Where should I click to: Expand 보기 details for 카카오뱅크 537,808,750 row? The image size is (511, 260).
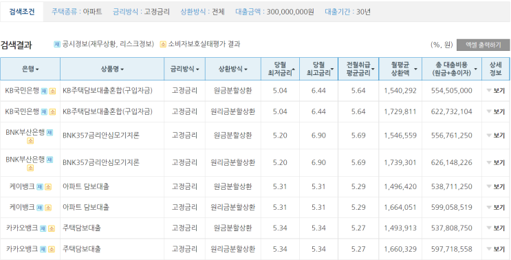coord(496,228)
